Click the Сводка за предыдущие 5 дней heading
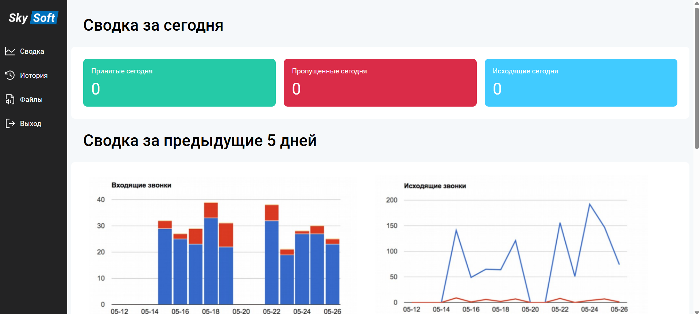 point(200,141)
